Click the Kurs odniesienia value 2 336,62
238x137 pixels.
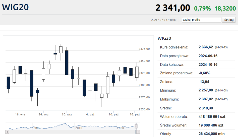(206, 47)
